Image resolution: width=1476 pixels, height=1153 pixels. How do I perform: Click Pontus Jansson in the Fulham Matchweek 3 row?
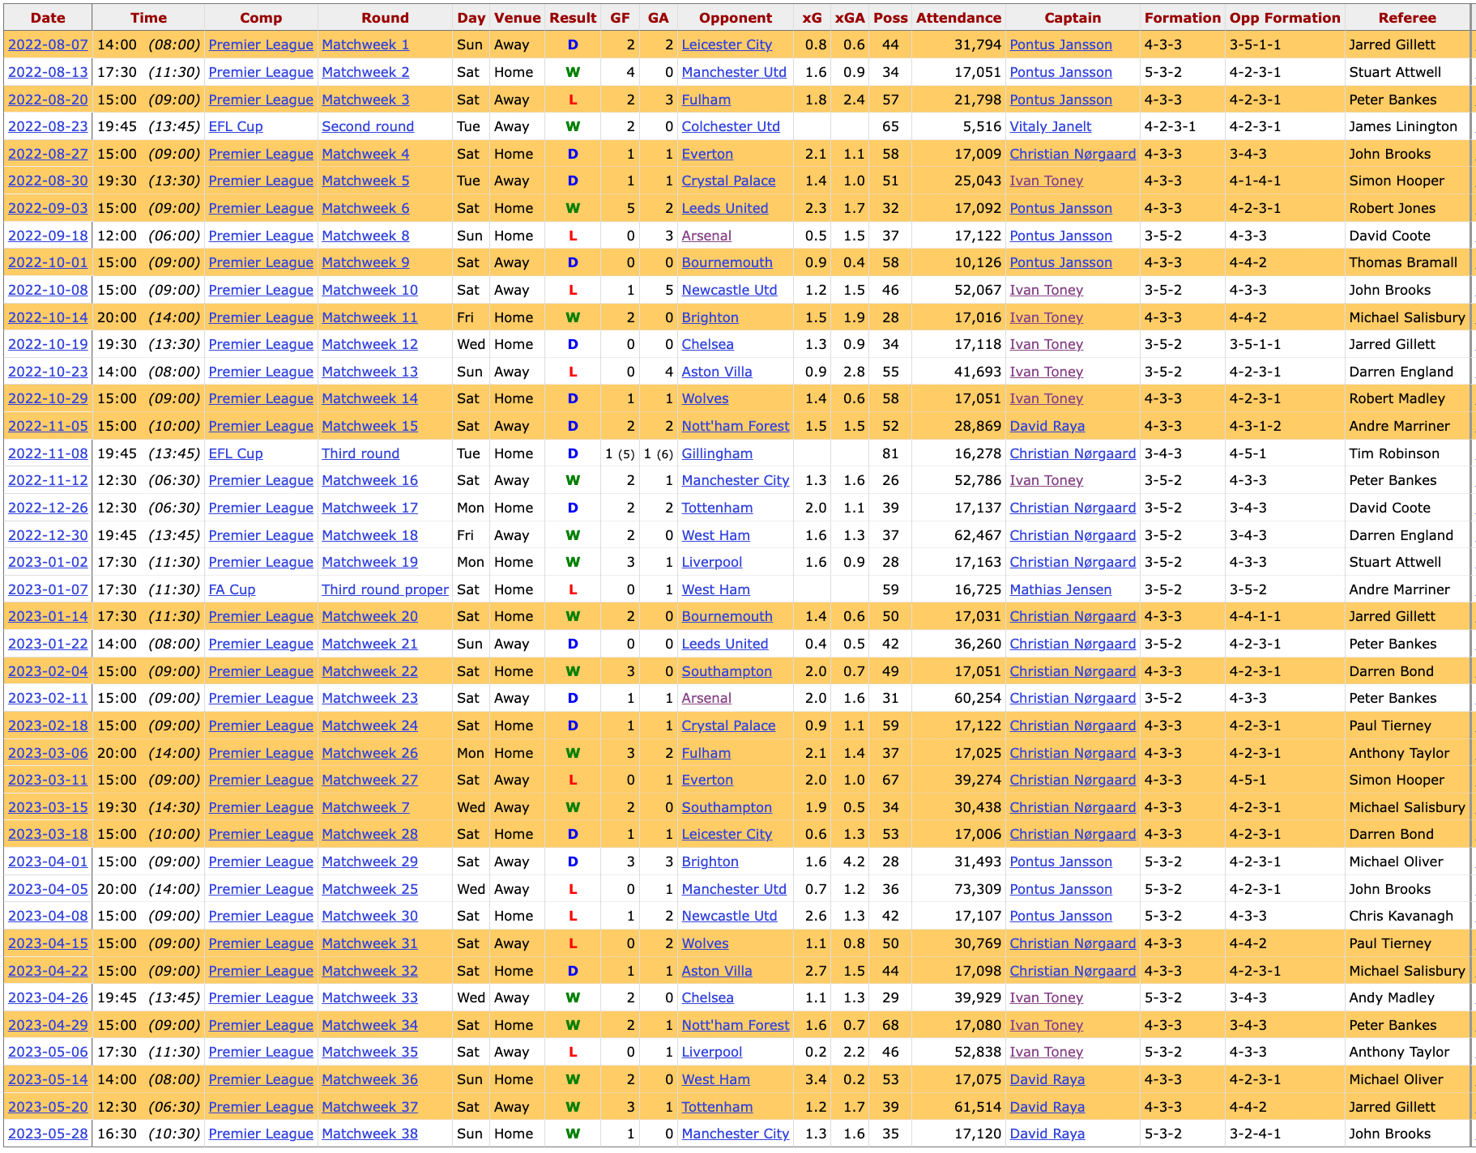(x=1060, y=100)
